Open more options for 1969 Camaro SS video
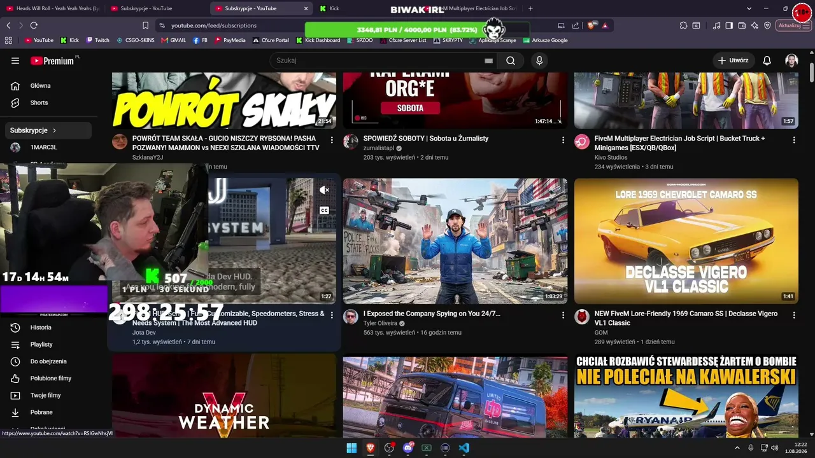The height and width of the screenshot is (458, 815). (794, 315)
